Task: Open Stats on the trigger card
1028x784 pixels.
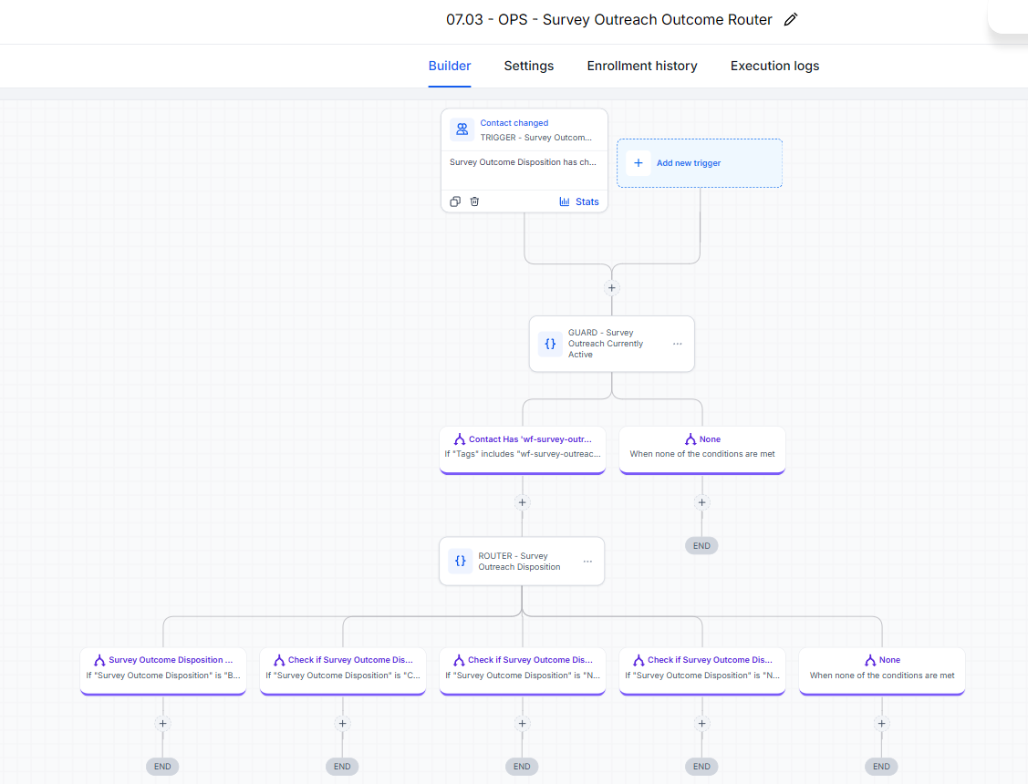Action: [579, 201]
